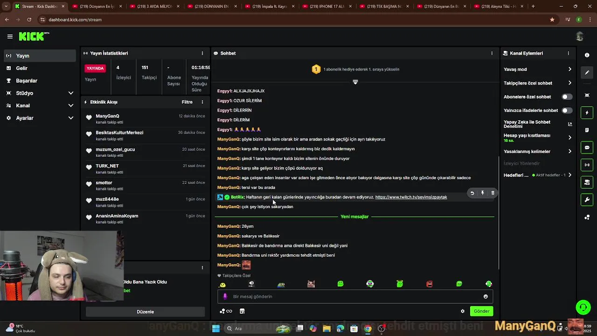Open the emoji picker in message box

point(486,296)
